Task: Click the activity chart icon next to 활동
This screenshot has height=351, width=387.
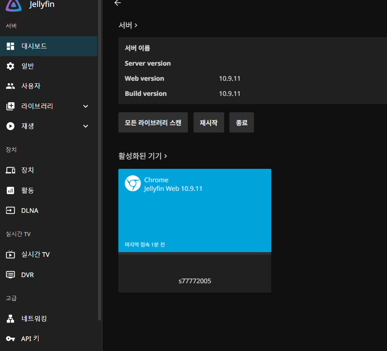Action: point(10,190)
